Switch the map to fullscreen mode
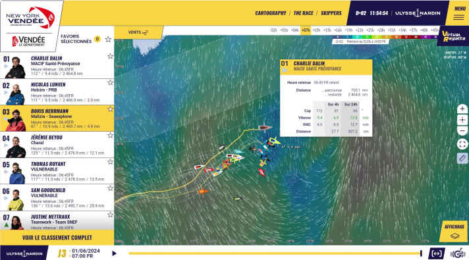The height and width of the screenshot is (260, 469). (x=462, y=144)
